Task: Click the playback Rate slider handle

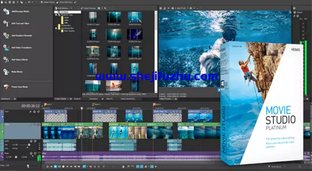Action: pyautogui.click(x=28, y=166)
